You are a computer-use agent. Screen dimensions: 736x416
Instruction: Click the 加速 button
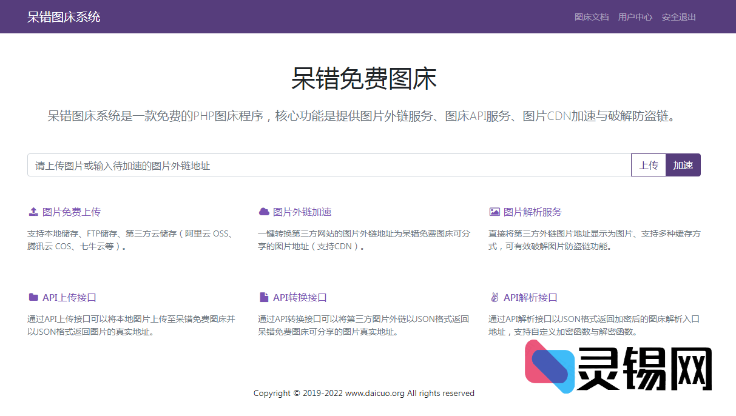click(683, 164)
